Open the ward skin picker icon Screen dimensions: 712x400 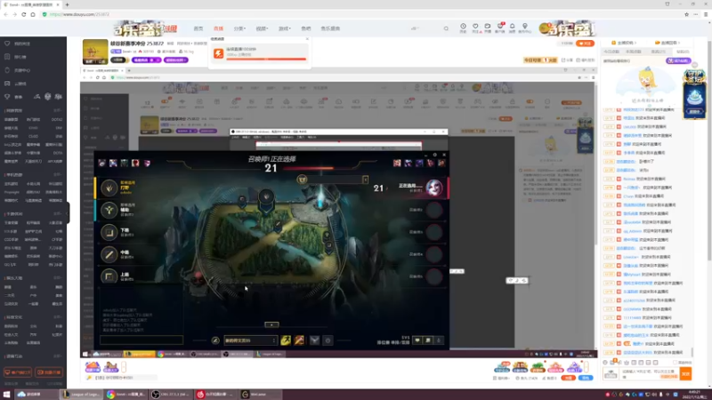coord(315,340)
